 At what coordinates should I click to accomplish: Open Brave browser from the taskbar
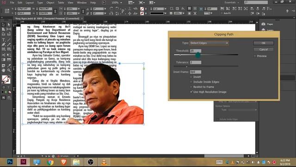click(64, 162)
